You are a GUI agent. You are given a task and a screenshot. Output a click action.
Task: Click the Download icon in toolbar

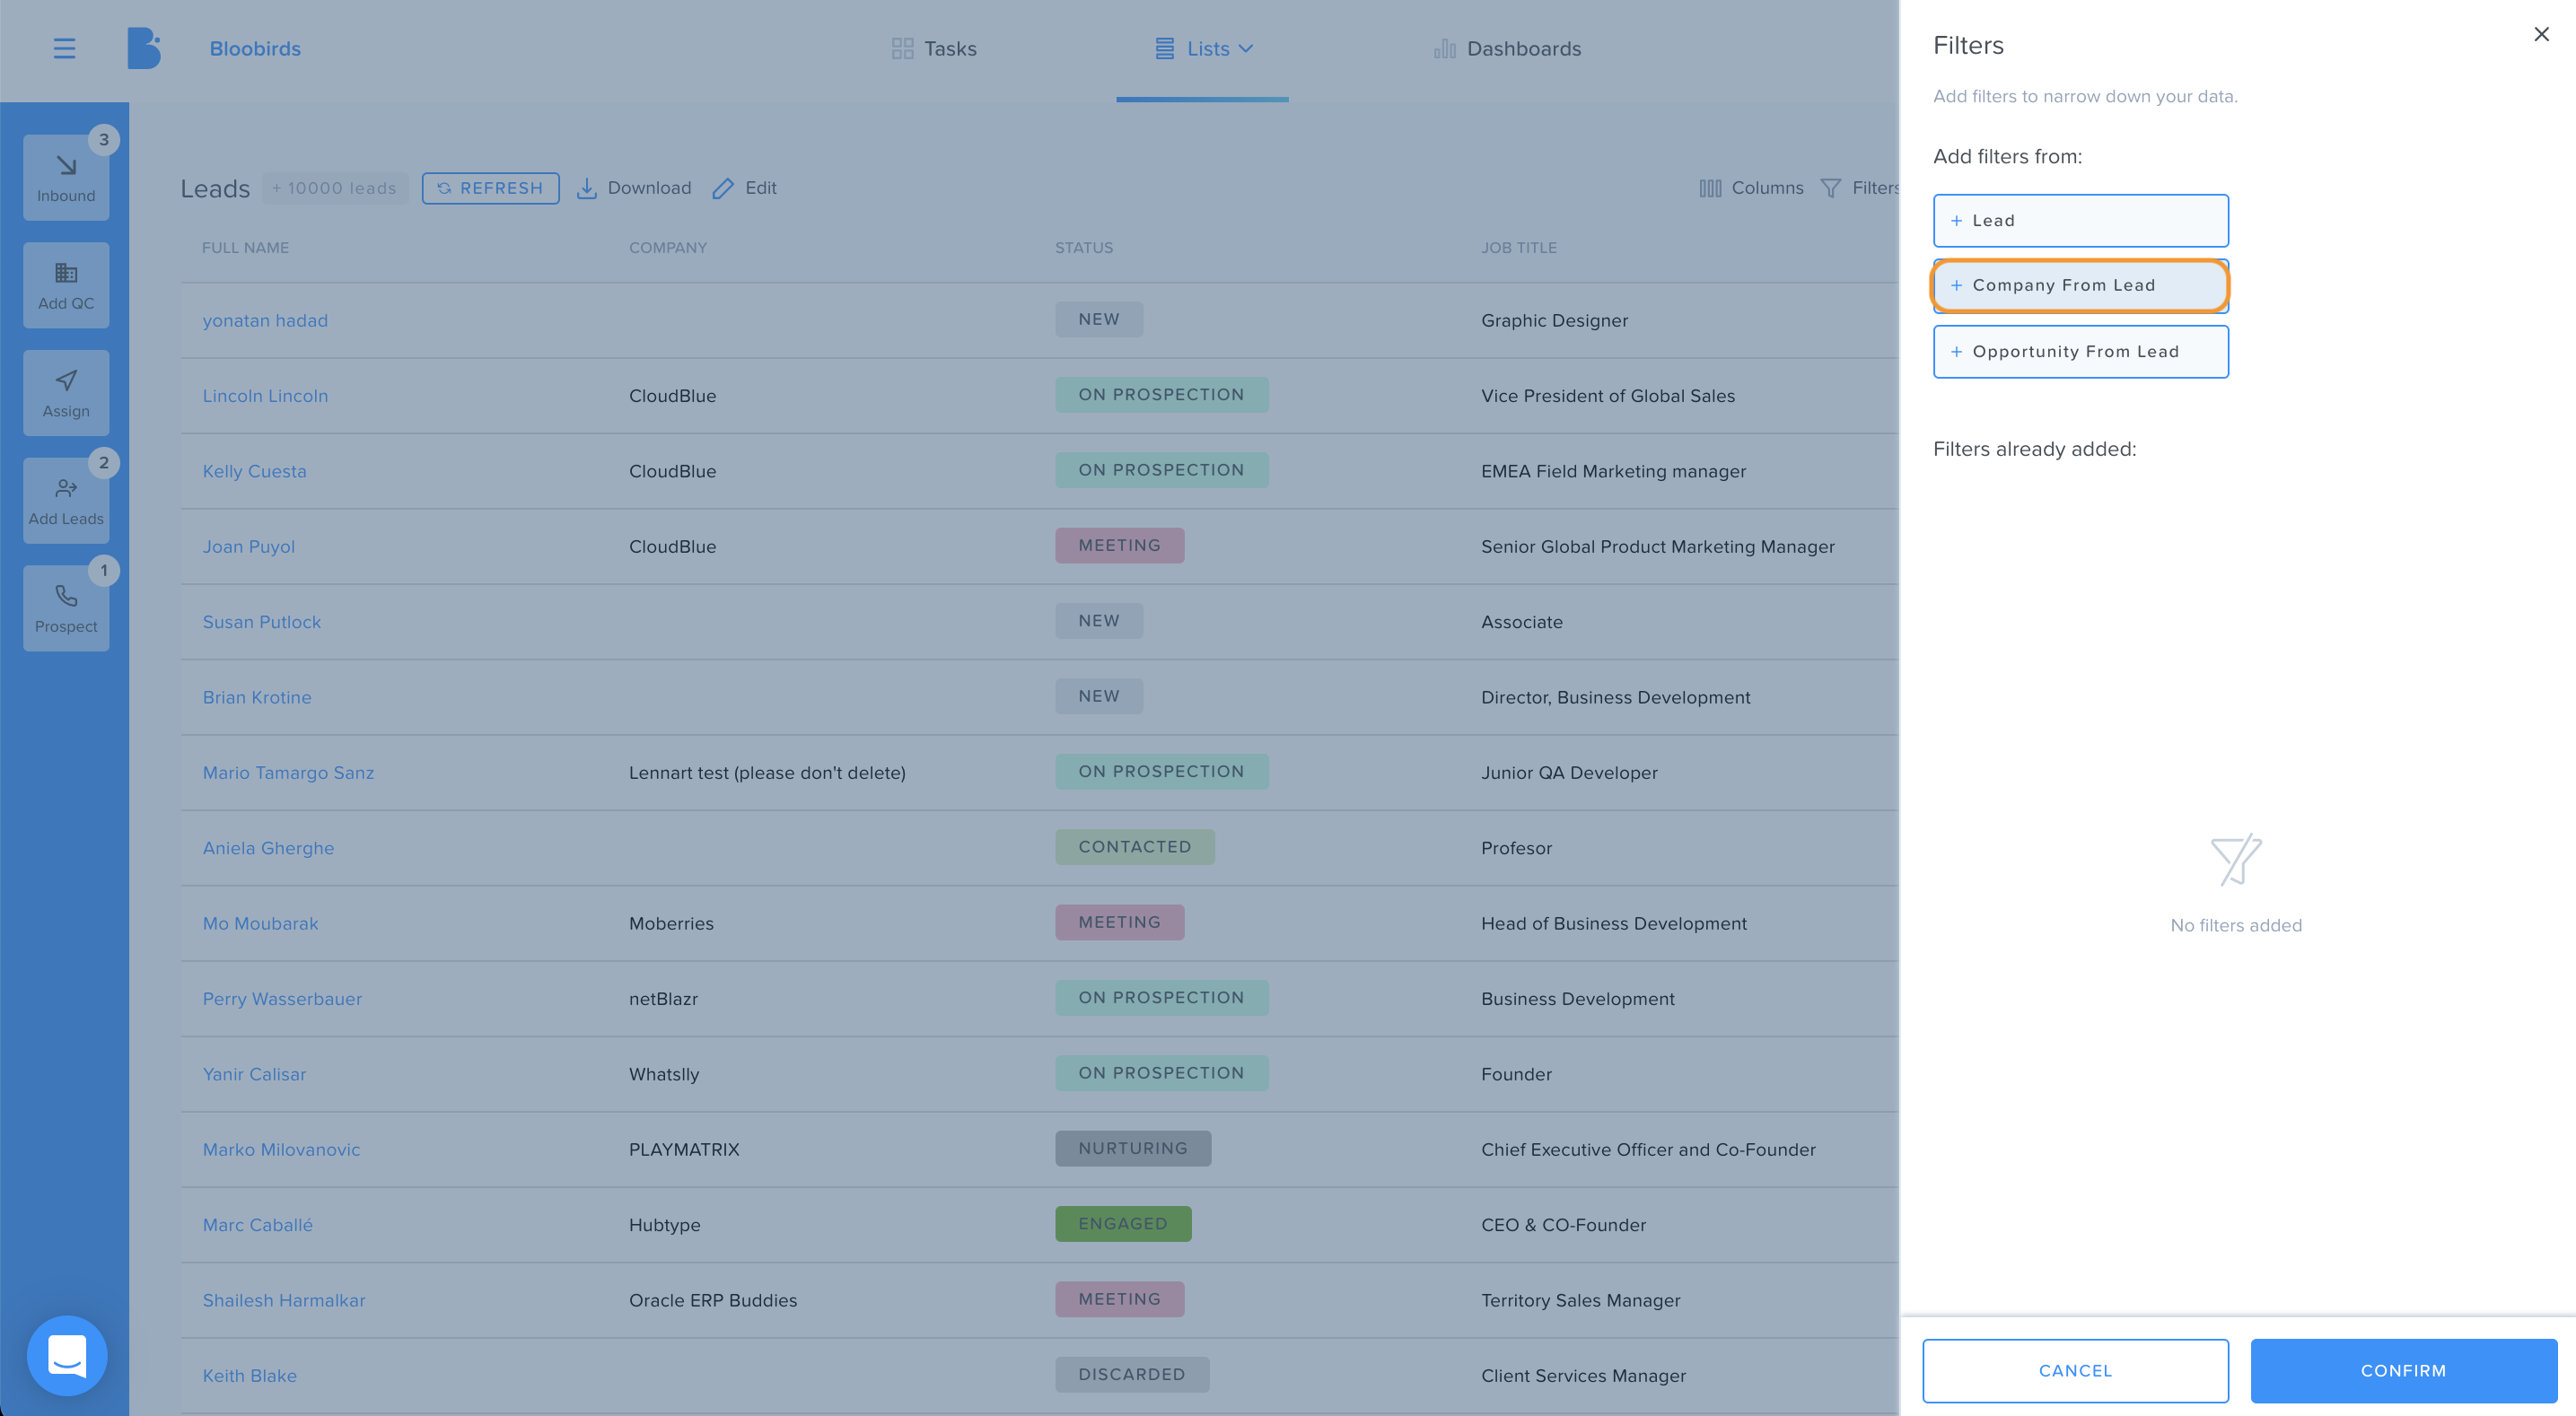click(x=587, y=188)
